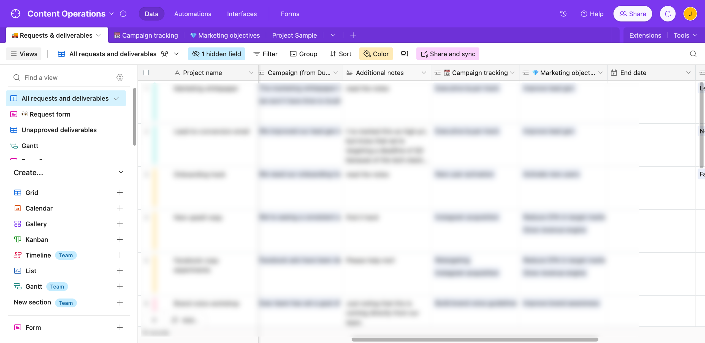
Task: Open the Color options
Action: click(x=376, y=54)
